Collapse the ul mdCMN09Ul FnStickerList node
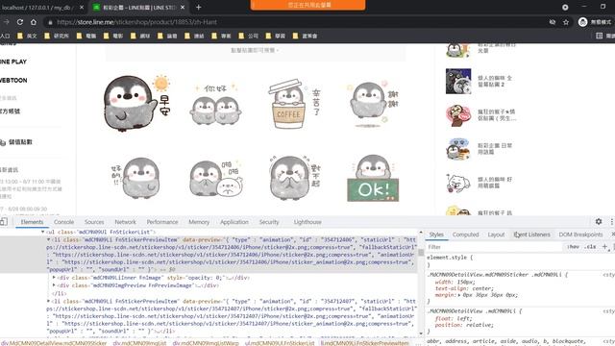 tap(42, 232)
